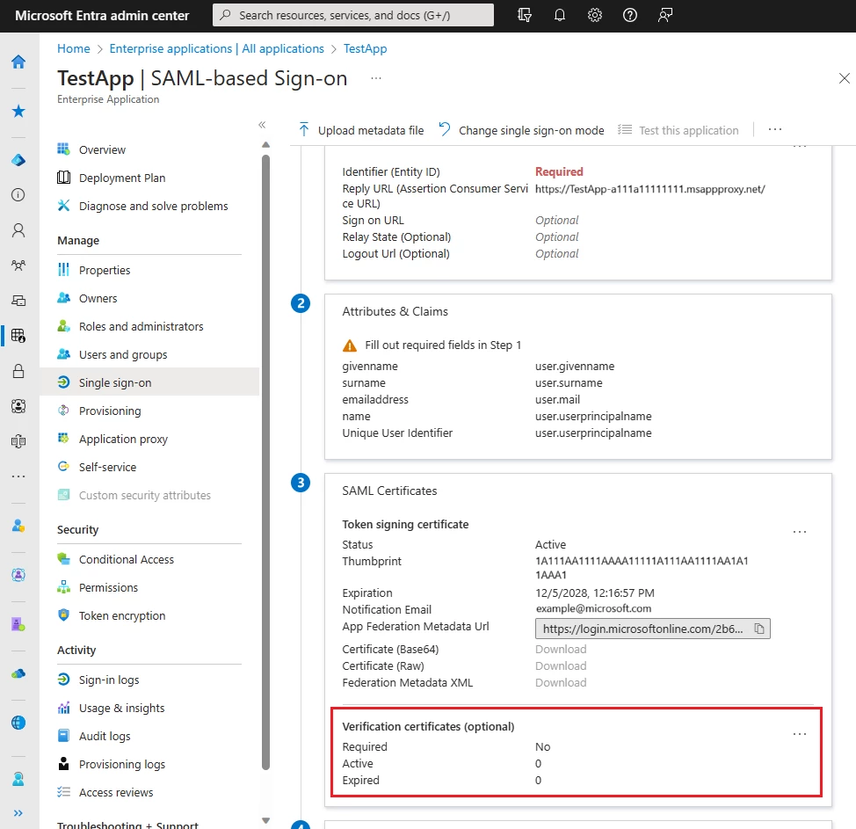
Task: Open Verification certificates ellipsis menu
Action: [800, 735]
